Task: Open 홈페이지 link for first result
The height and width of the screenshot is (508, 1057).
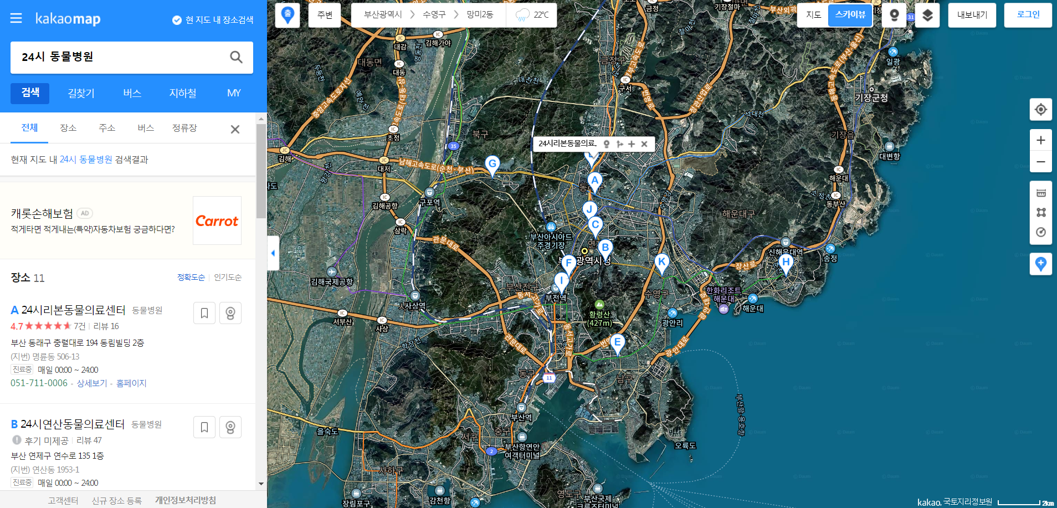Action: (x=131, y=383)
